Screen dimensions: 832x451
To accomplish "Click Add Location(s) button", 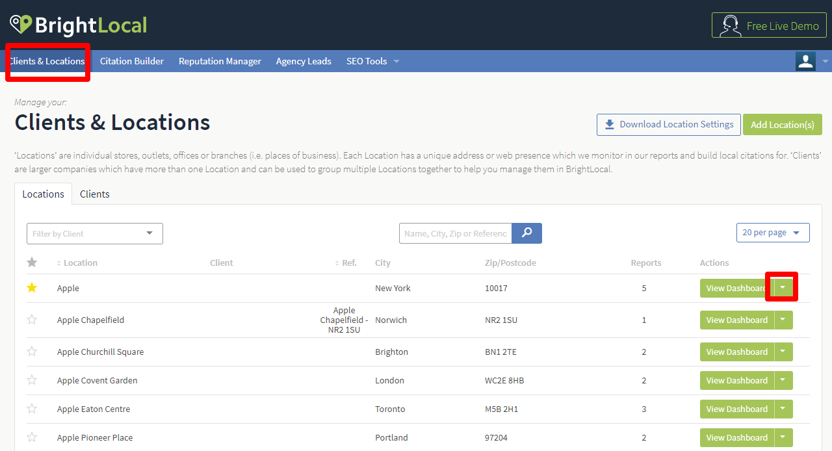I will [783, 124].
